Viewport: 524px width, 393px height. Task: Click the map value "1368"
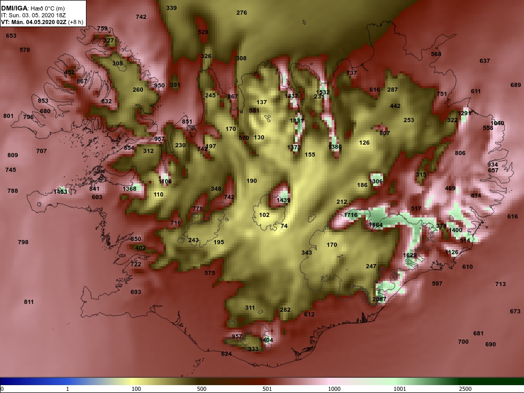(x=129, y=189)
